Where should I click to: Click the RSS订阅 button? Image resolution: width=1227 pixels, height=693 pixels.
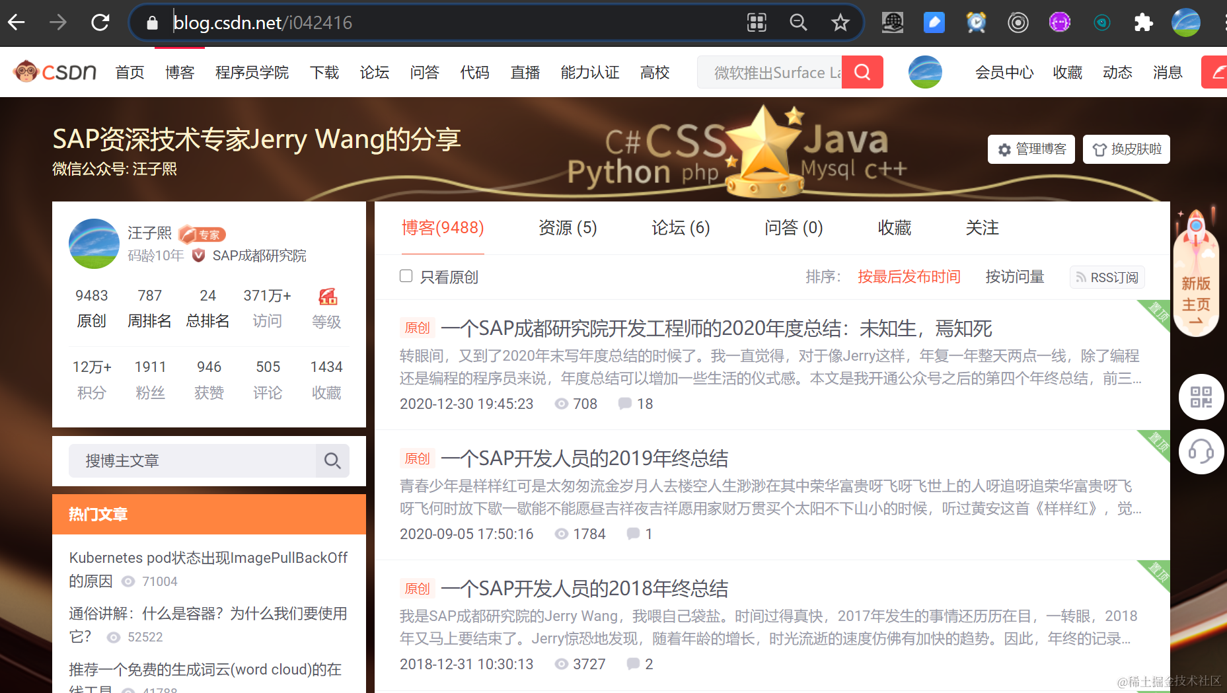pos(1107,277)
